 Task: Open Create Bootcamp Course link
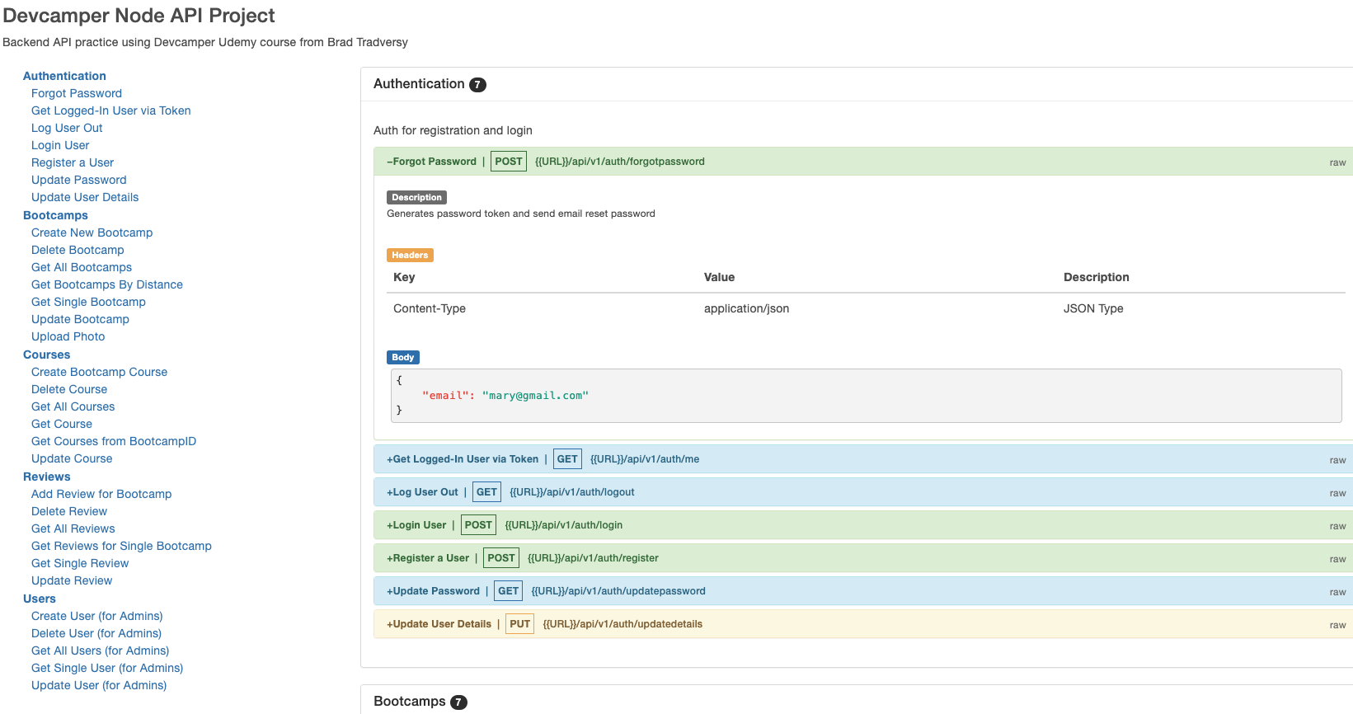click(99, 372)
